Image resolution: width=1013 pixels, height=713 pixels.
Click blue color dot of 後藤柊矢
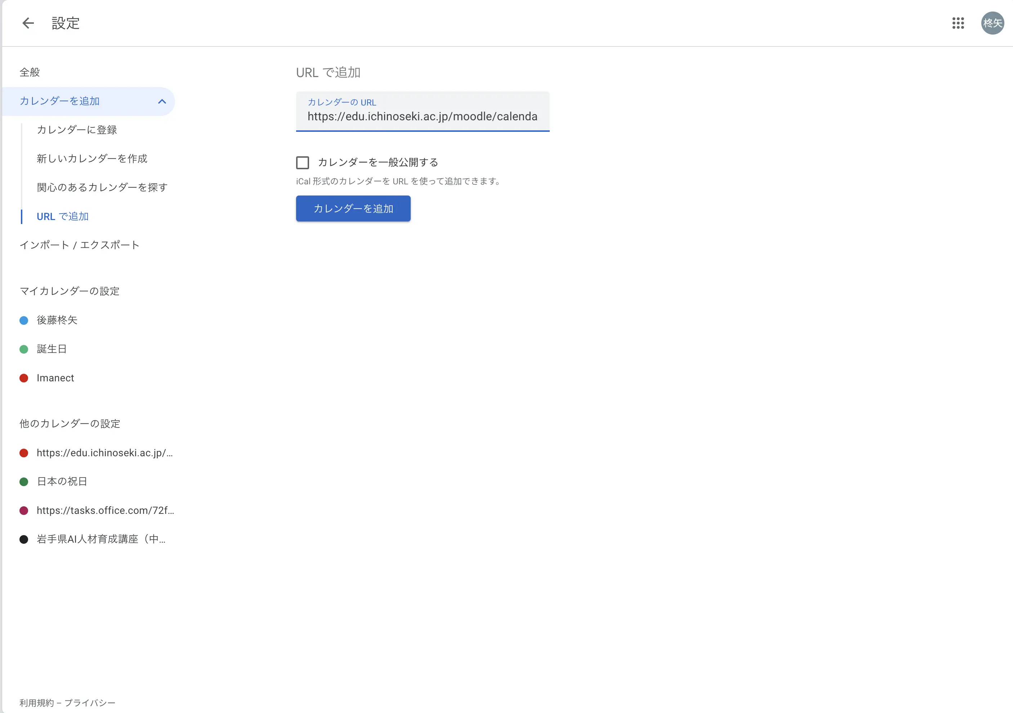point(24,320)
